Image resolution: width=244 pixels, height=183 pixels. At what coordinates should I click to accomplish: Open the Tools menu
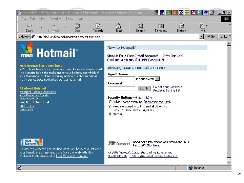(69, 19)
